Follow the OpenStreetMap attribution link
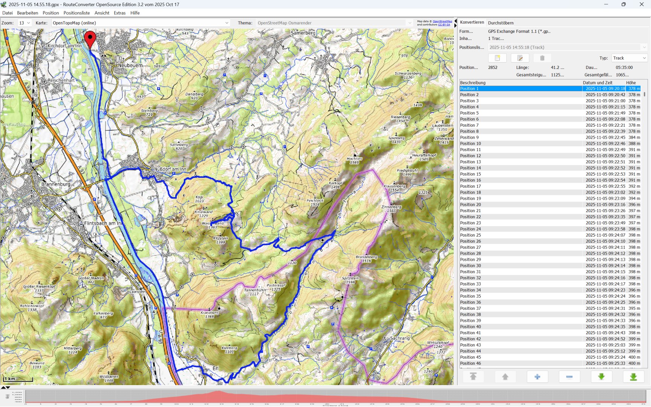This screenshot has height=407, width=651. pyautogui.click(x=442, y=21)
